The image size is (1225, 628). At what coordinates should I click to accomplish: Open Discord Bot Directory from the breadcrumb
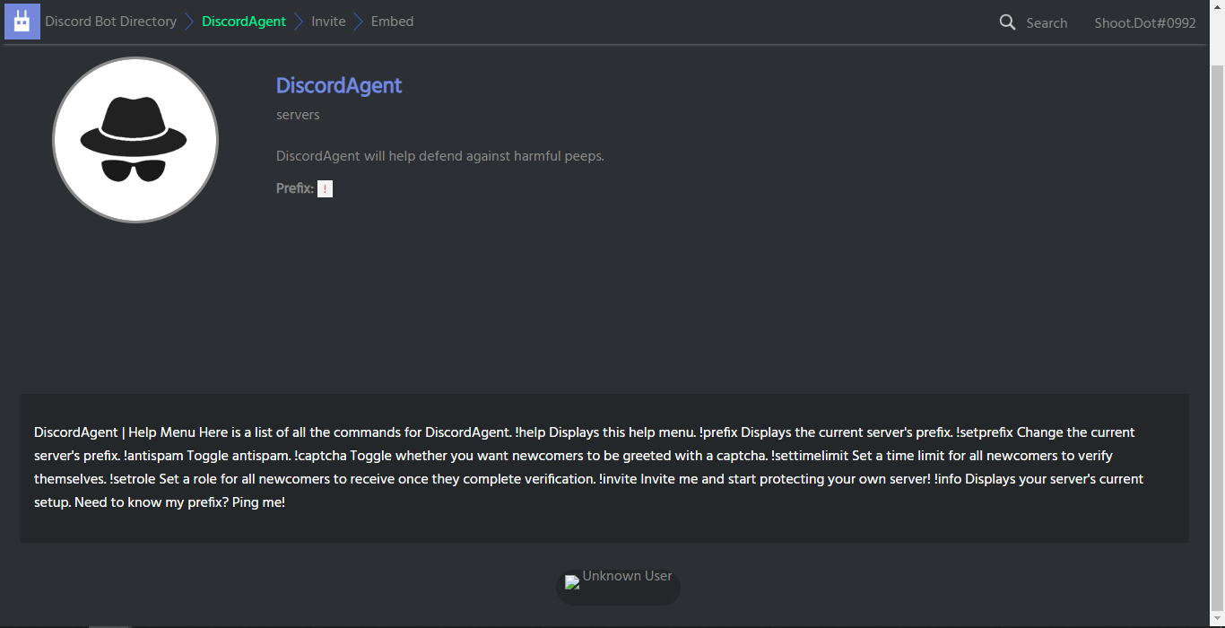pos(110,21)
